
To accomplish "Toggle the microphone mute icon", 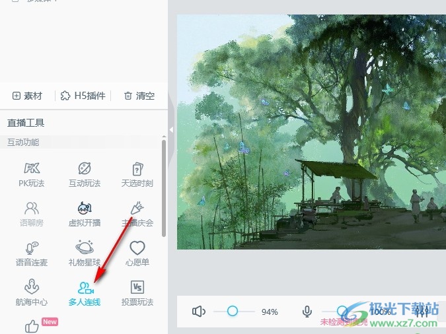I will (x=307, y=312).
